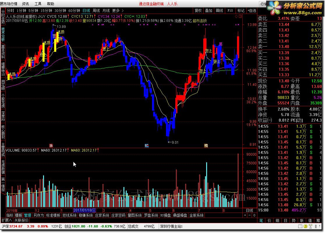Open 模板 template menu
The height and width of the screenshot is (233, 325).
tap(19, 215)
